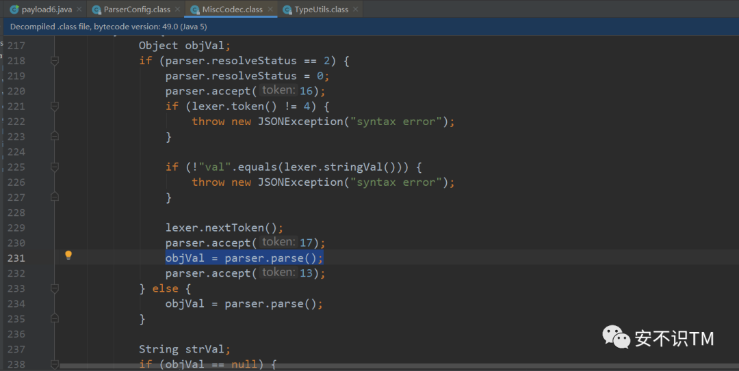Close the ParserConfig.class tab
The height and width of the screenshot is (371, 739).
point(177,9)
